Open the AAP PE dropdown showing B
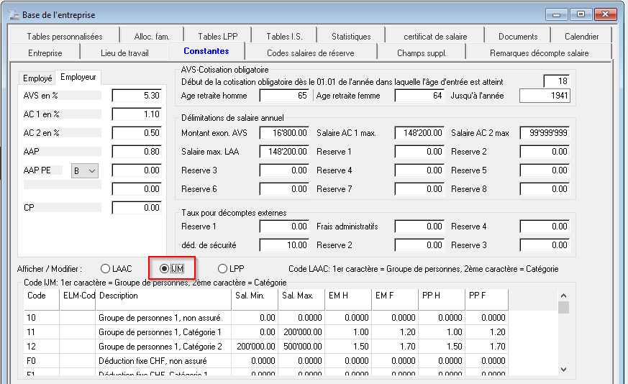 tap(84, 171)
